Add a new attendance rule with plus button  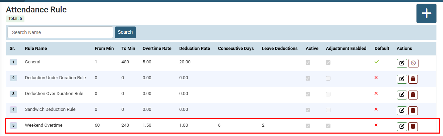pyautogui.click(x=426, y=13)
